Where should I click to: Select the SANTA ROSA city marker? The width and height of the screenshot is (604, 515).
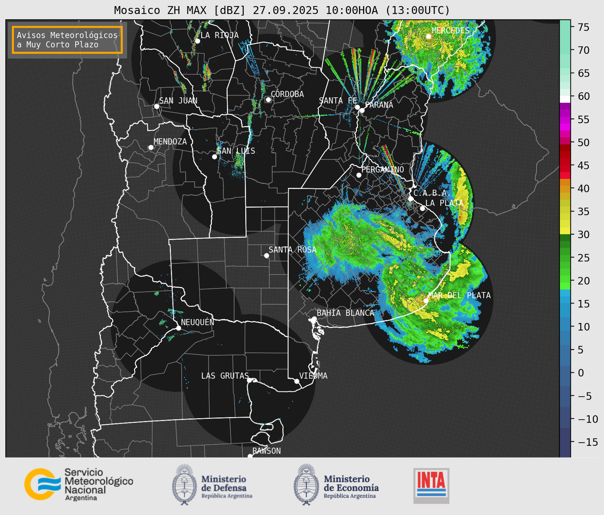click(266, 255)
